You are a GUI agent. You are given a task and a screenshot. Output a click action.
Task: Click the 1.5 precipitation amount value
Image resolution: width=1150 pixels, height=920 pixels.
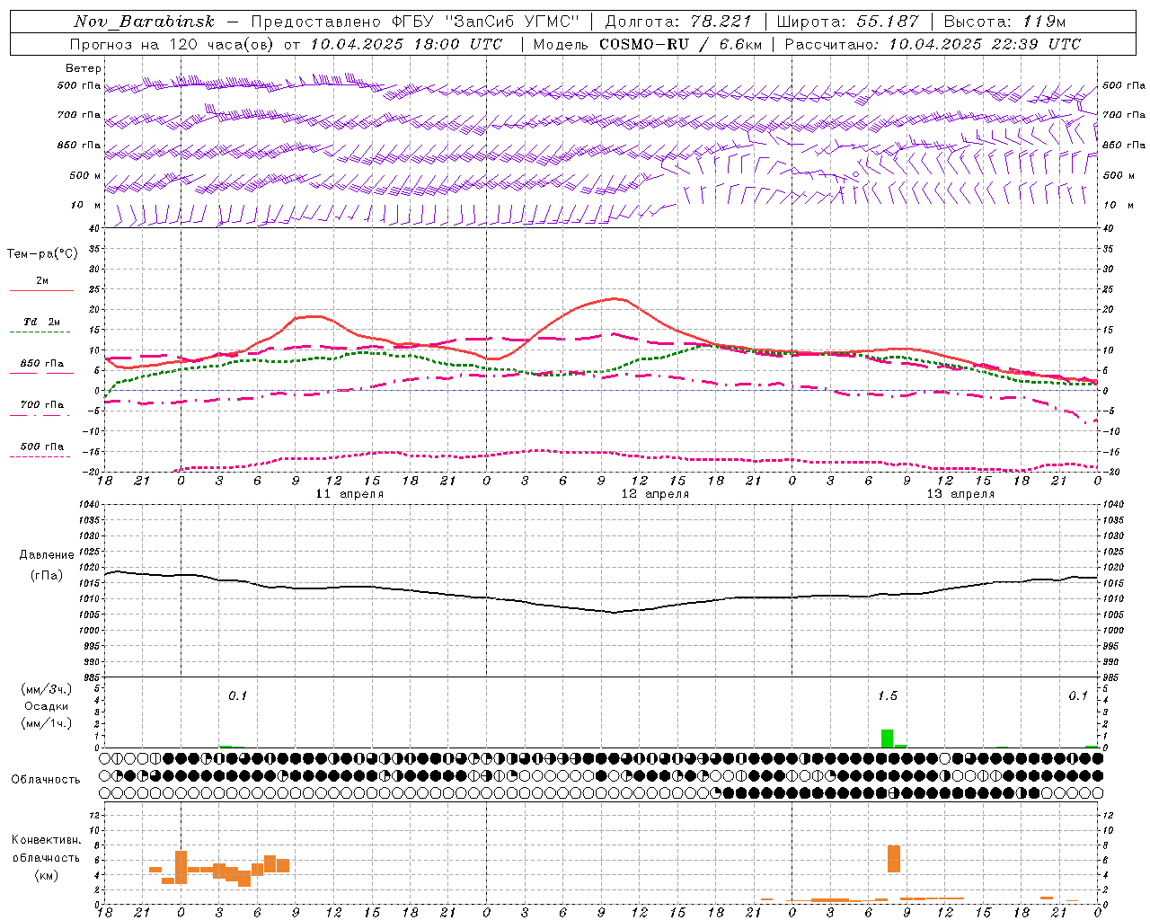click(887, 695)
